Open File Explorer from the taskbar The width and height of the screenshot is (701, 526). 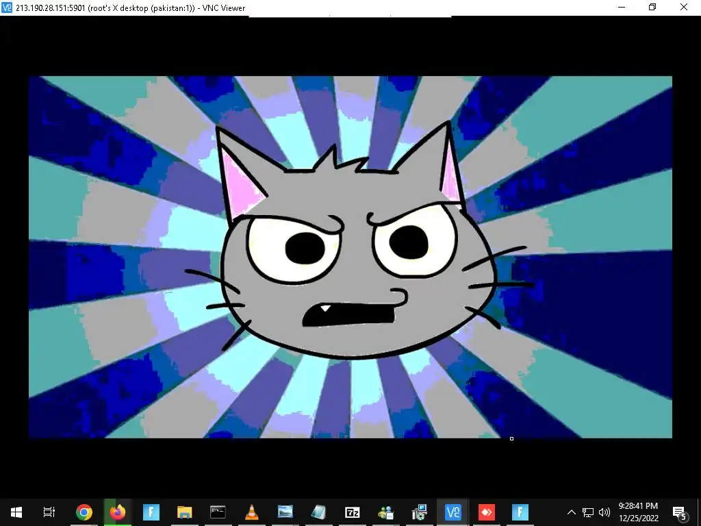coord(185,512)
